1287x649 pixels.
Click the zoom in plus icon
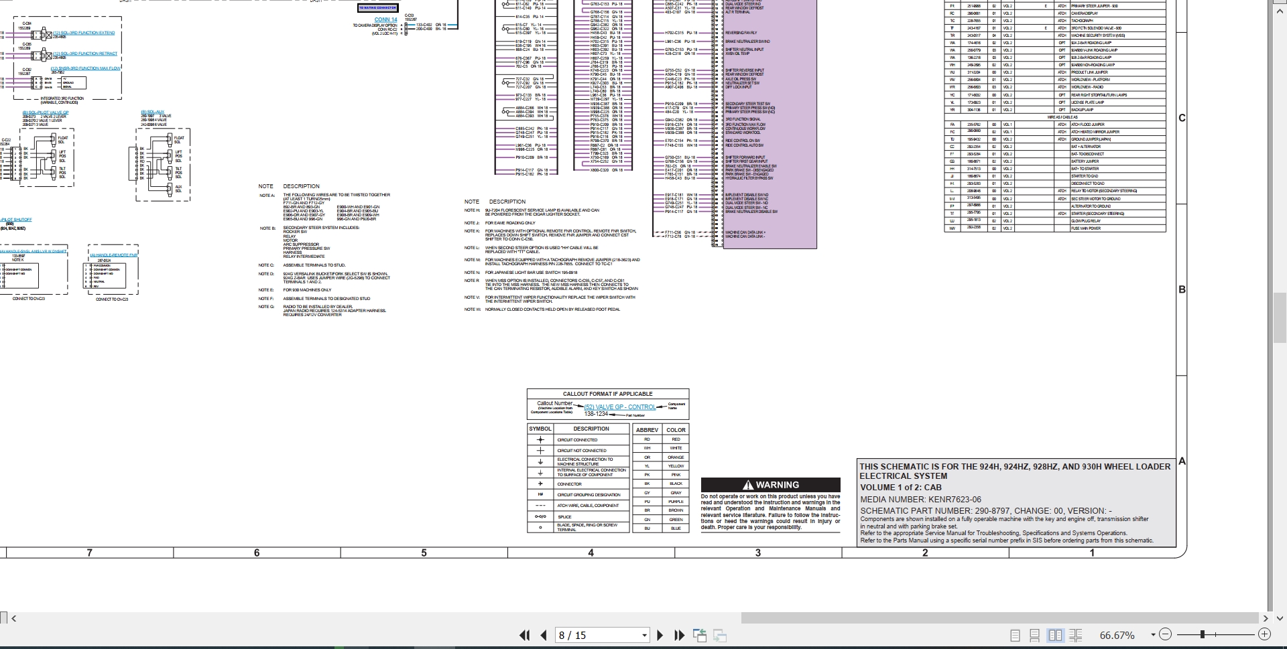1264,634
